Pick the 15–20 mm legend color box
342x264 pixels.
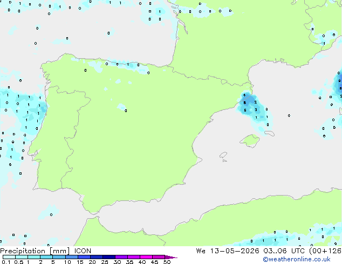click(84, 257)
